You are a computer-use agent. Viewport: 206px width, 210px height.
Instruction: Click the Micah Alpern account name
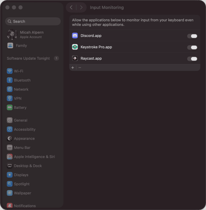pos(32,32)
